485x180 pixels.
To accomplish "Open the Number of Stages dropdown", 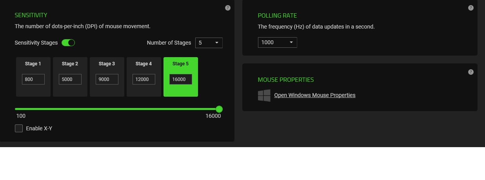I will coord(209,43).
